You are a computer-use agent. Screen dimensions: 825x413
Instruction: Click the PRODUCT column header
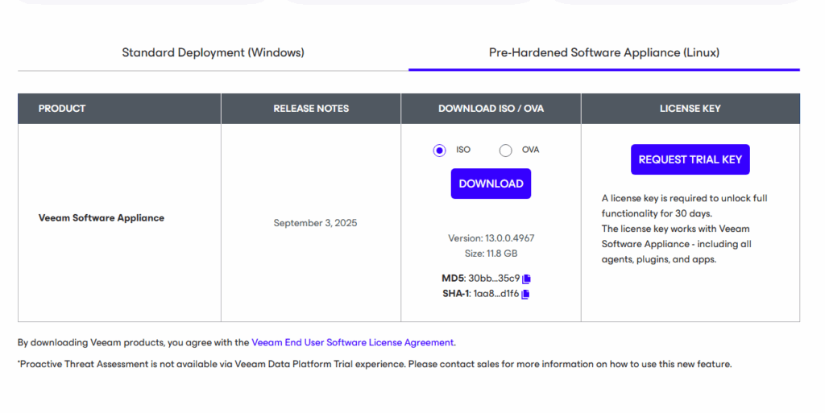coord(62,109)
